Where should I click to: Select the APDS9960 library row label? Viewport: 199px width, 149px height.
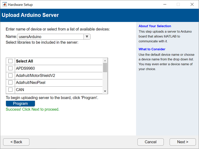click(x=25, y=68)
